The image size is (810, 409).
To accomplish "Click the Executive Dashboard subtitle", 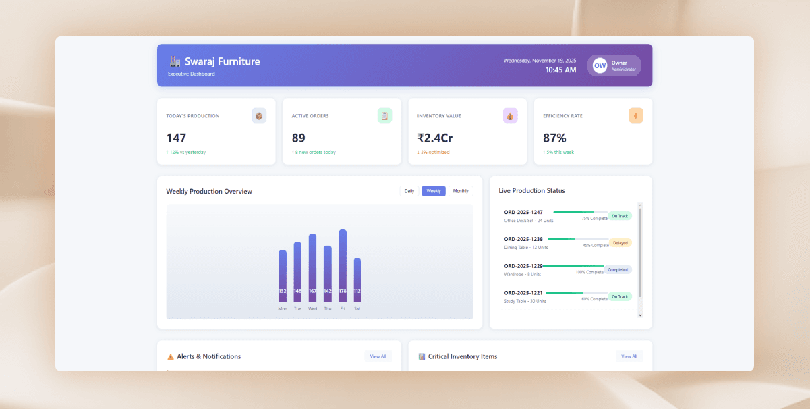I will pyautogui.click(x=192, y=74).
